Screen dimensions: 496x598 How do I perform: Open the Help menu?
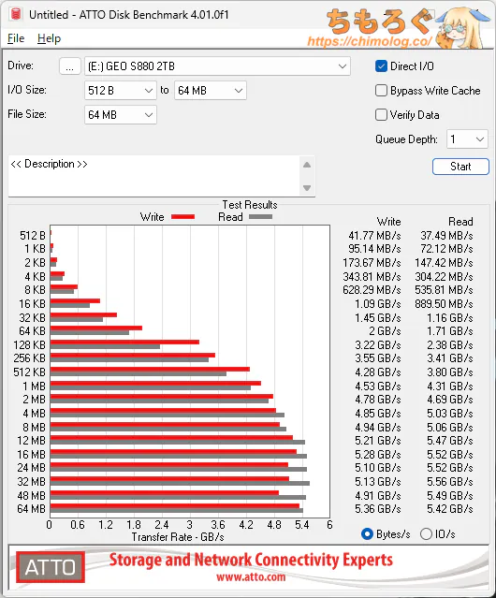click(x=49, y=38)
